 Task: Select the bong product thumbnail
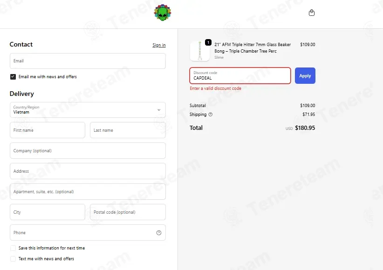199,51
